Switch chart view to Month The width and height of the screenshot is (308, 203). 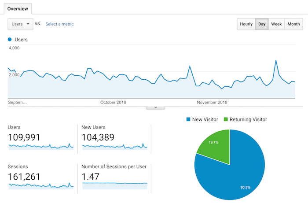click(x=293, y=24)
